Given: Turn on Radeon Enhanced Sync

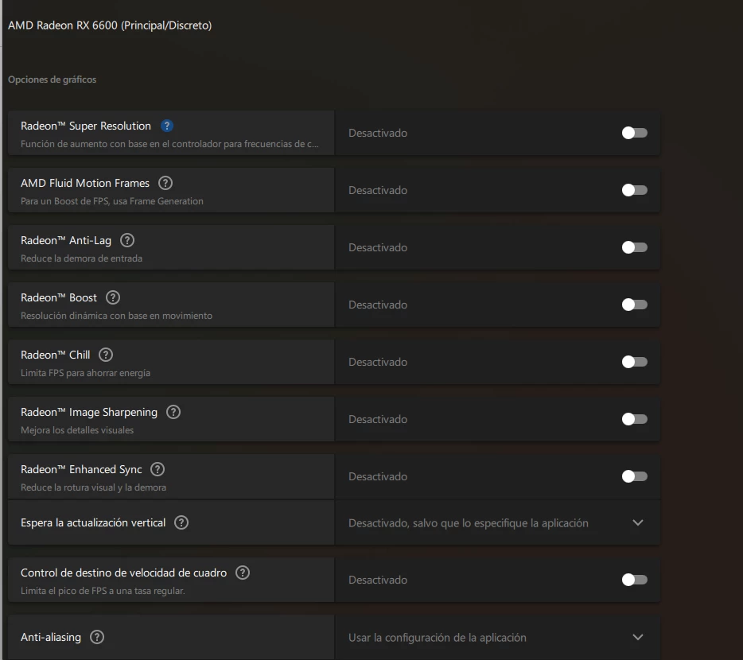Looking at the screenshot, I should 635,476.
